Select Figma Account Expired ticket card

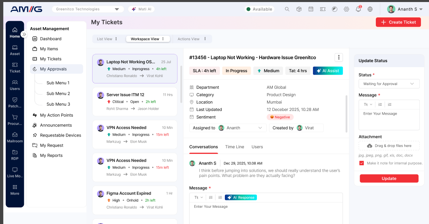click(x=135, y=200)
